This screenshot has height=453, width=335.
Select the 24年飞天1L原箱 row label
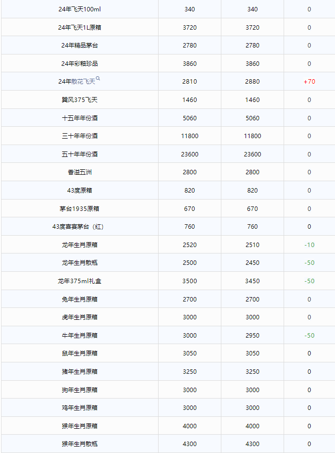[80, 27]
